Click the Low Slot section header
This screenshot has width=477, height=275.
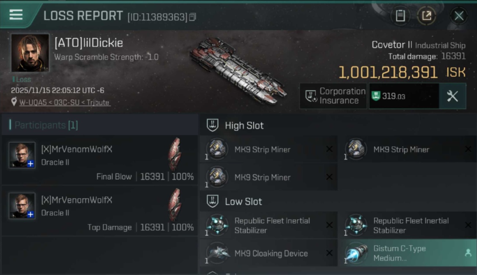[243, 202]
